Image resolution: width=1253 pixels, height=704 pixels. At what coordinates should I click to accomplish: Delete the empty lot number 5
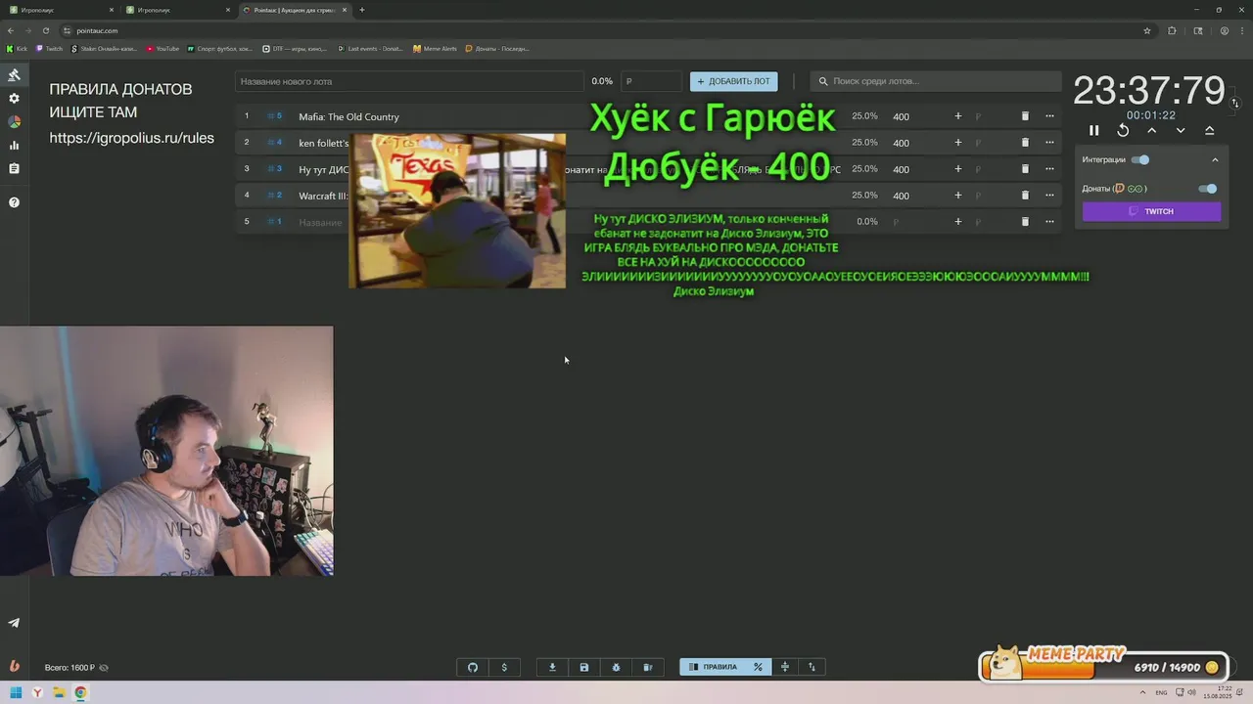point(1025,222)
